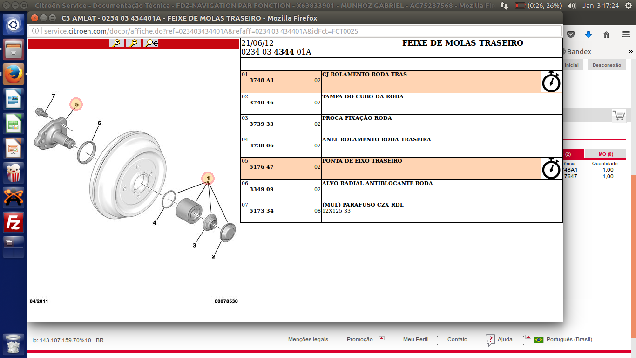Image resolution: width=636 pixels, height=358 pixels.
Task: Launch FileZilla from the Ubuntu dock
Action: (x=14, y=223)
